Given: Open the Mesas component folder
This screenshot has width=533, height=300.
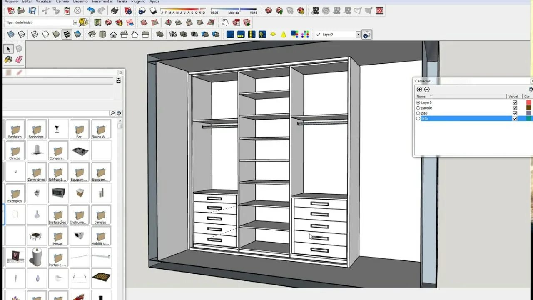Looking at the screenshot, I should click(x=58, y=236).
